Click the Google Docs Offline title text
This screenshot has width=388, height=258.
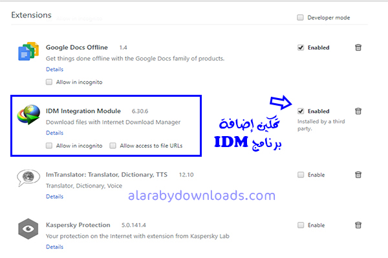[77, 47]
